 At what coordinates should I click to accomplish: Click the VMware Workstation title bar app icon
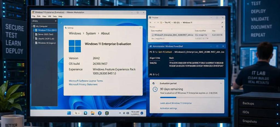[x=33, y=12]
